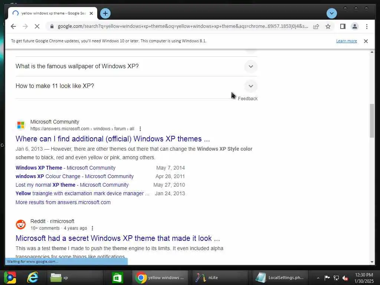Click the scrollbar down arrow
Screen dimensions: 380x285
[x=372, y=262]
